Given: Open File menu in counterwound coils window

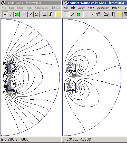Looking at the screenshot, I should tap(65, 8).
